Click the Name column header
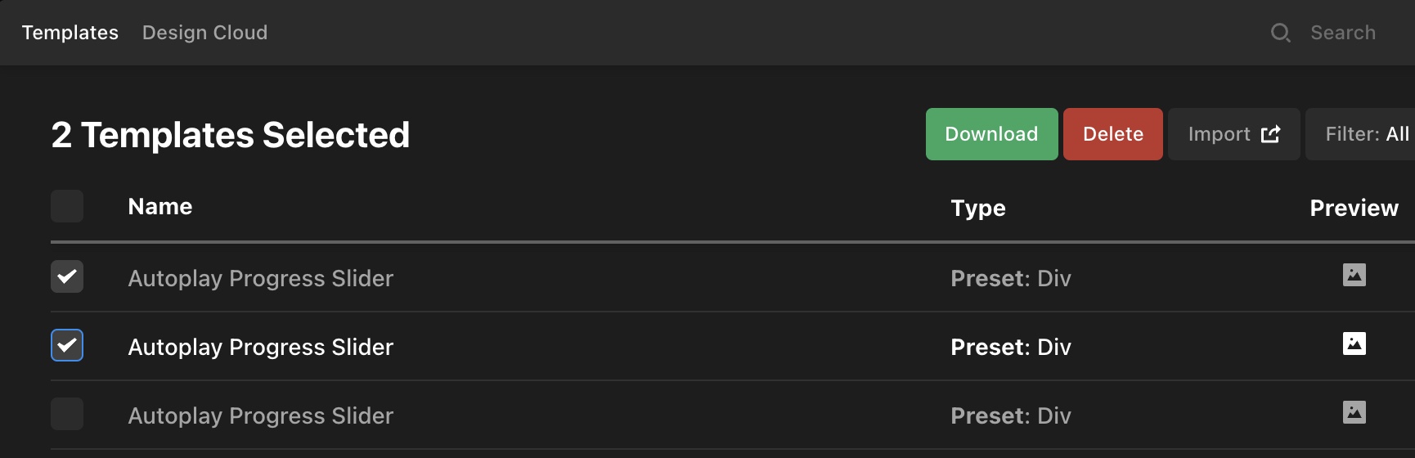The height and width of the screenshot is (458, 1415). 160,207
